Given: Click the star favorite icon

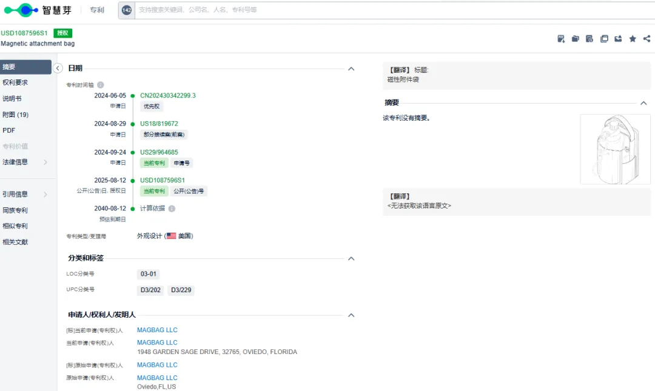Looking at the screenshot, I should coord(633,39).
